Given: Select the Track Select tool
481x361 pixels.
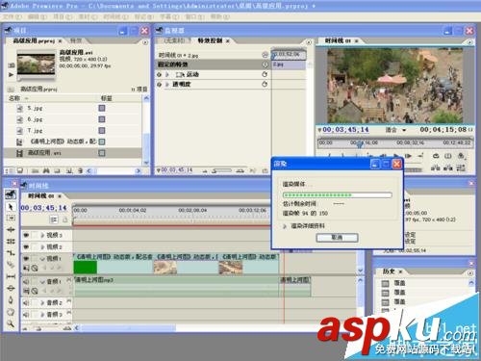Looking at the screenshot, I should coord(11,219).
